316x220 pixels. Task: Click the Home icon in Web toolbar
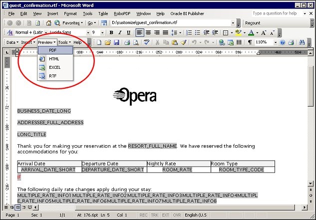pyautogui.click(x=49, y=23)
